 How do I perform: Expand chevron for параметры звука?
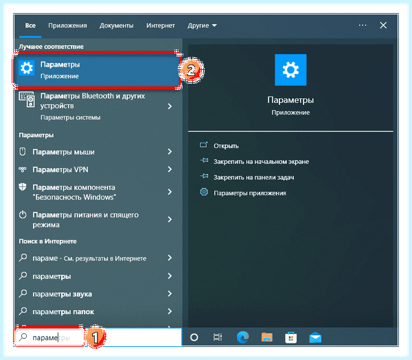tap(170, 293)
